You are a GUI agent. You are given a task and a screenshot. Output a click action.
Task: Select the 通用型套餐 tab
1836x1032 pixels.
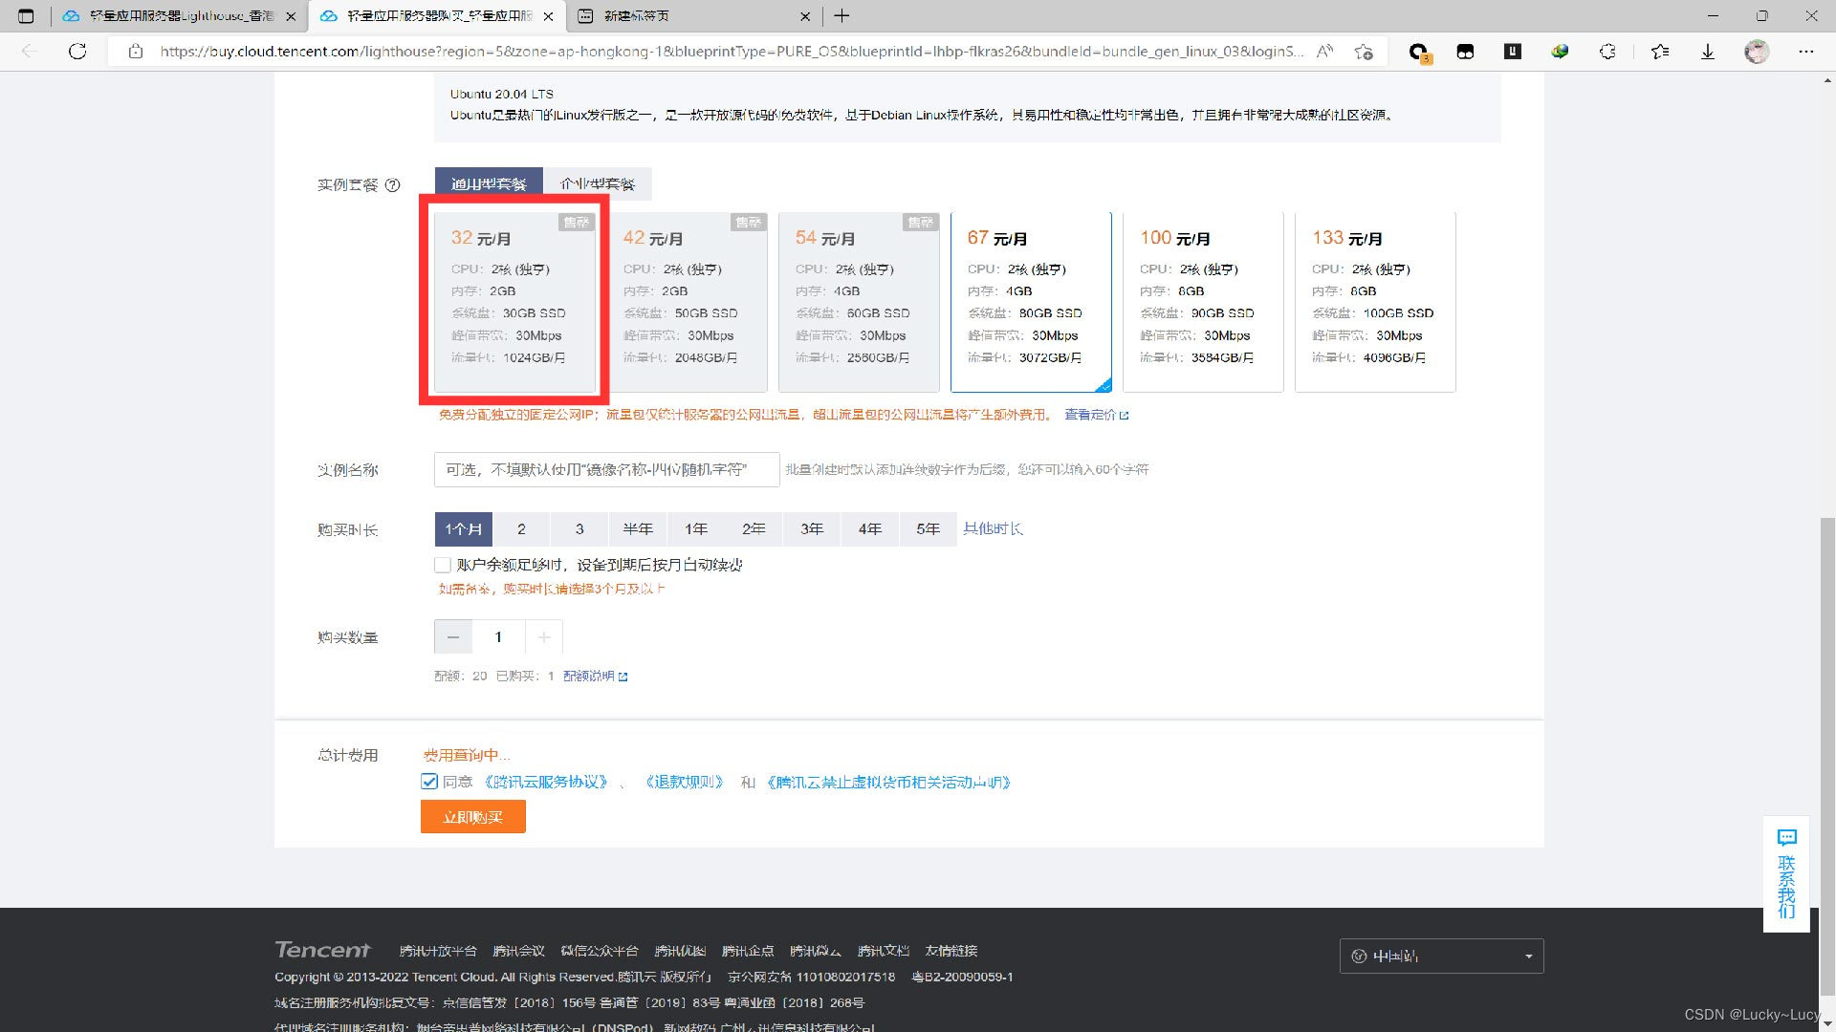[x=489, y=183]
